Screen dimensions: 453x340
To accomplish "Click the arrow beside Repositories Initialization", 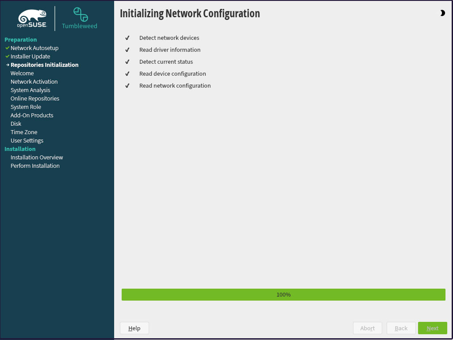I will tap(8, 65).
